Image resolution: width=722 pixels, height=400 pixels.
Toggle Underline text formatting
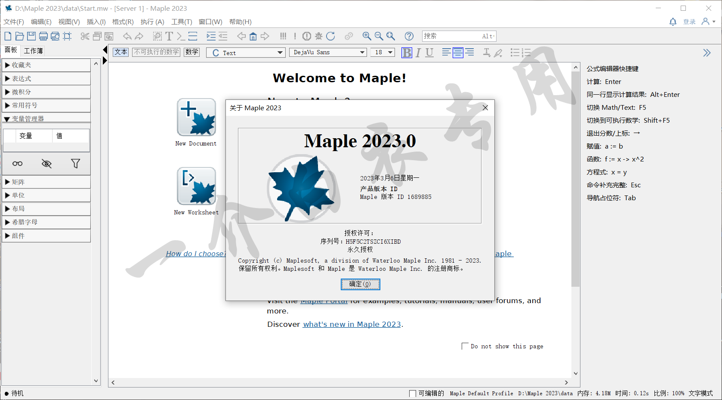(429, 53)
